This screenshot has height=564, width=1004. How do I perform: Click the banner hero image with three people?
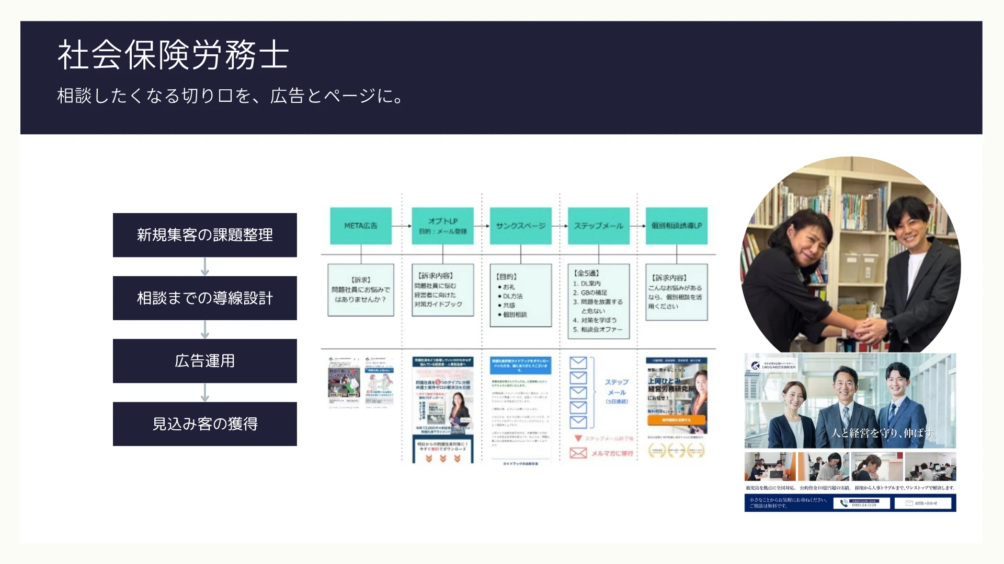[850, 401]
